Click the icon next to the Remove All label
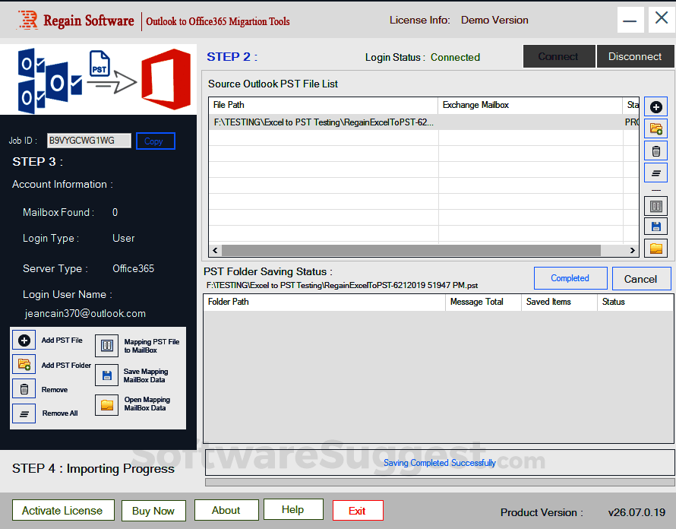676x529 pixels. pos(24,413)
